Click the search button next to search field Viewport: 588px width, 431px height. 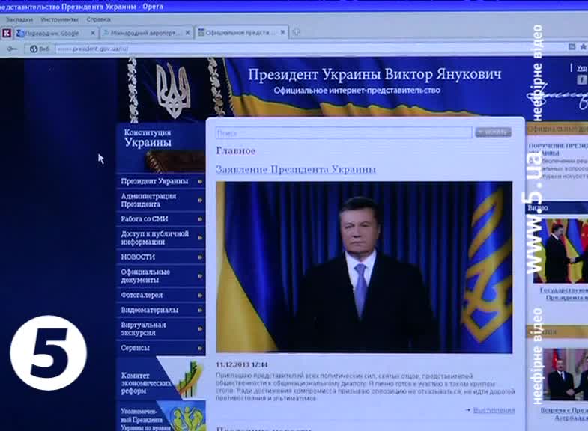pos(493,132)
